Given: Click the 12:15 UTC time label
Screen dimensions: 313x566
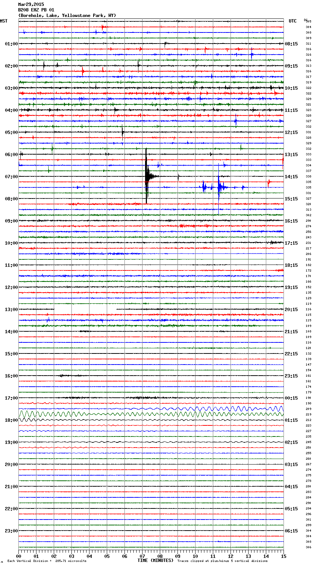Looking at the screenshot, I should click(x=291, y=132).
